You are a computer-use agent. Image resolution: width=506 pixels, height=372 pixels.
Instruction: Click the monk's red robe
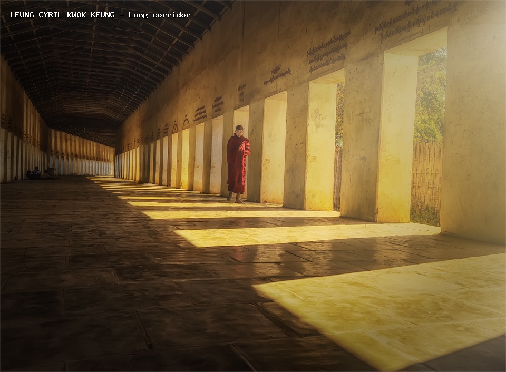tap(238, 163)
